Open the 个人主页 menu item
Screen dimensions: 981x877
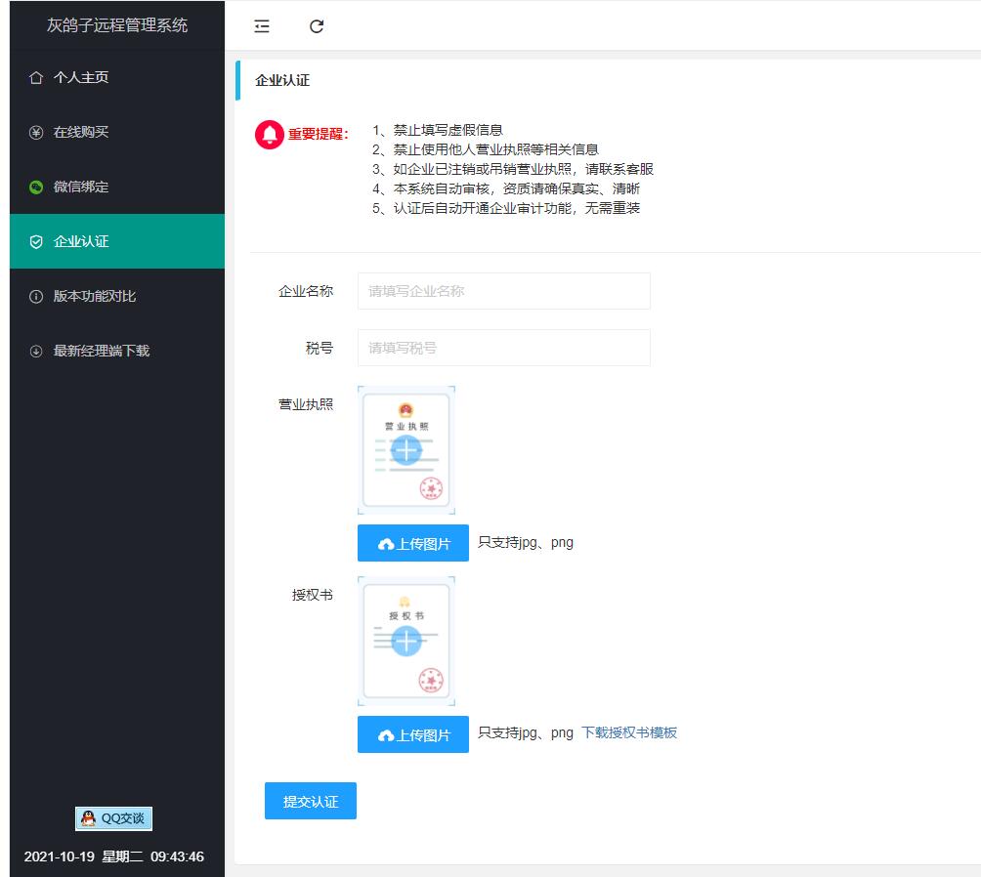click(x=81, y=77)
